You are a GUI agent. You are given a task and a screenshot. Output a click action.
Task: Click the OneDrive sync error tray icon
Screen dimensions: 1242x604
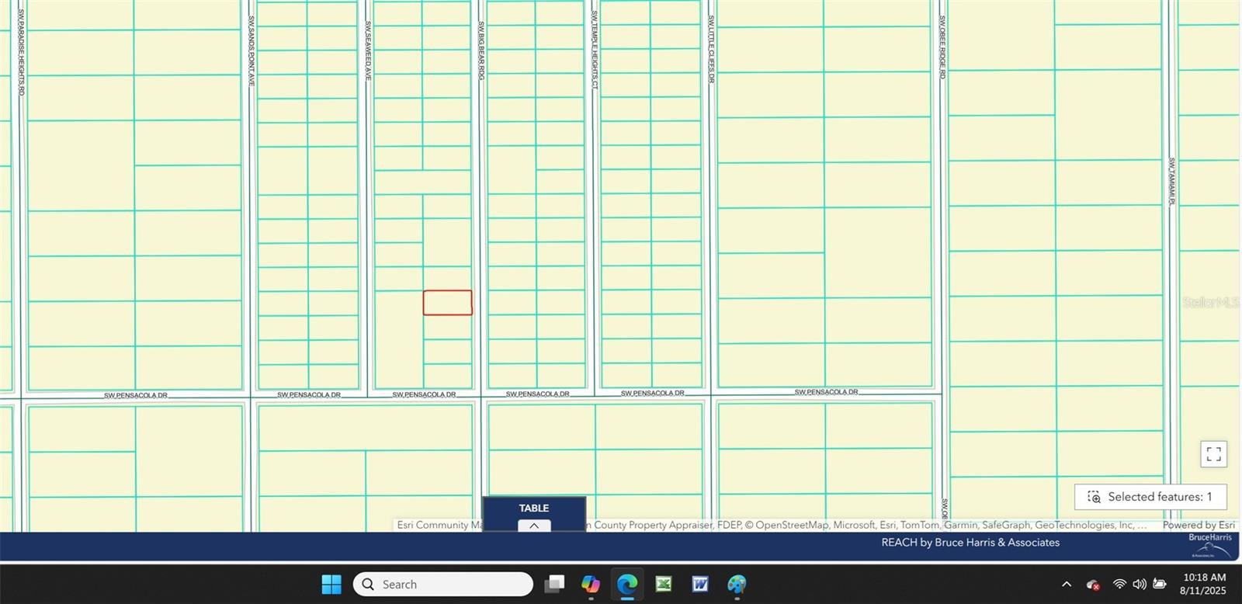pos(1093,585)
